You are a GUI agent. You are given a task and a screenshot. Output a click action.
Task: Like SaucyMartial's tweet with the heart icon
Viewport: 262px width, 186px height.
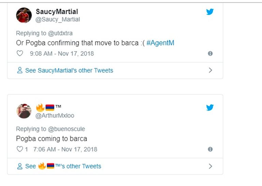tap(20, 53)
